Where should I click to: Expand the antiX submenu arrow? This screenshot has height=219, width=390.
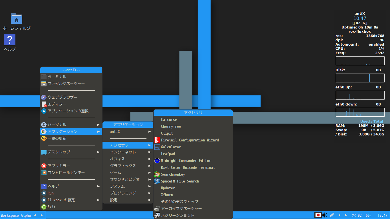150,131
